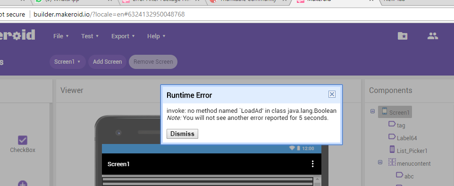454x186 pixels.
Task: Switch to the Thunkable Community tab
Action: 248,1
